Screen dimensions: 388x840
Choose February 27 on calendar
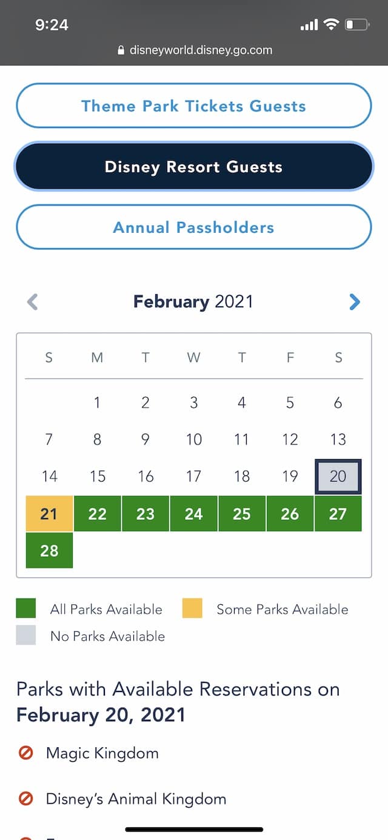pos(338,514)
